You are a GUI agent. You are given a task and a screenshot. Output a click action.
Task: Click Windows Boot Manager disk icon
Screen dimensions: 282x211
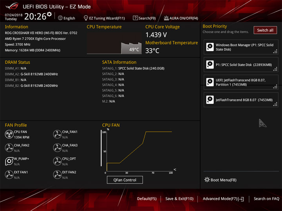coord(210,47)
